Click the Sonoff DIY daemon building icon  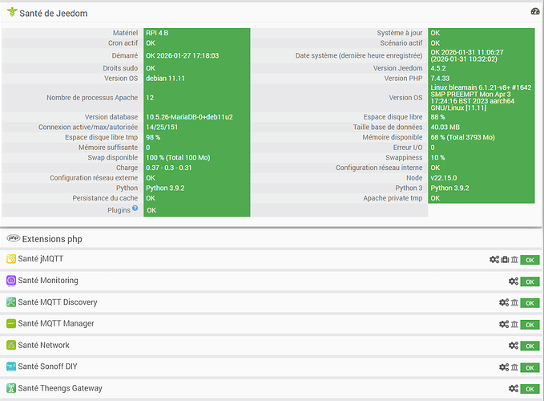coord(514,367)
